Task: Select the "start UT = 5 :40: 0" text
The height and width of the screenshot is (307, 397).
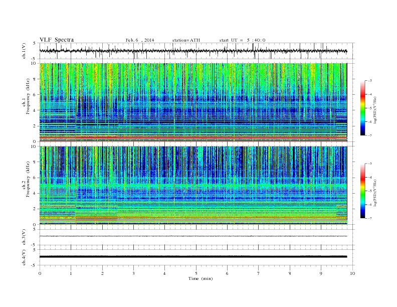Action: (242, 40)
